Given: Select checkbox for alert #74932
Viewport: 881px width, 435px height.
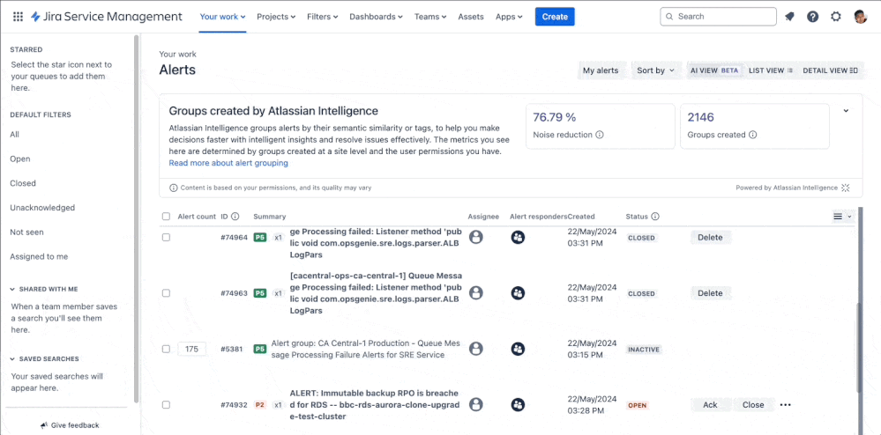Looking at the screenshot, I should coord(166,405).
